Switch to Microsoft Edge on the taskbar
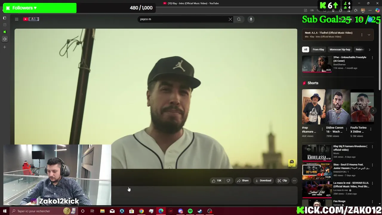Viewport: 382px width, 215px height. [x=161, y=211]
